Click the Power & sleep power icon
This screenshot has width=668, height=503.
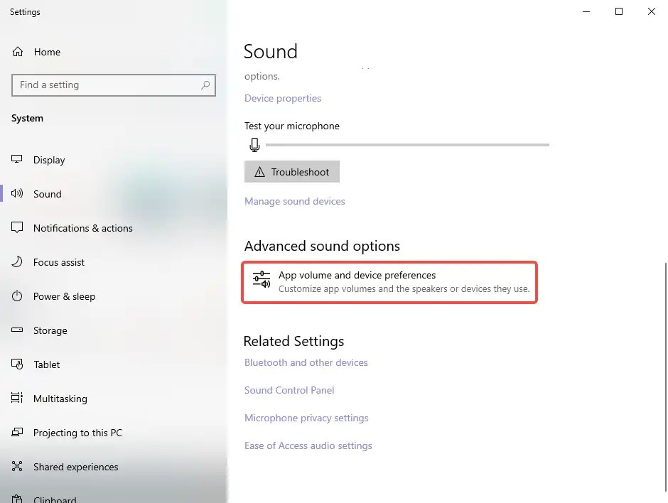click(x=16, y=296)
